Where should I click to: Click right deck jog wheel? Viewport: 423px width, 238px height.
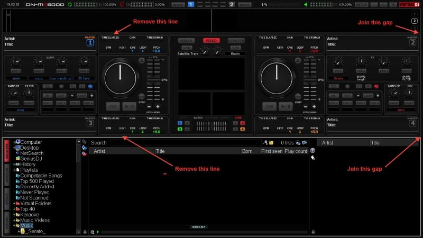(x=277, y=78)
